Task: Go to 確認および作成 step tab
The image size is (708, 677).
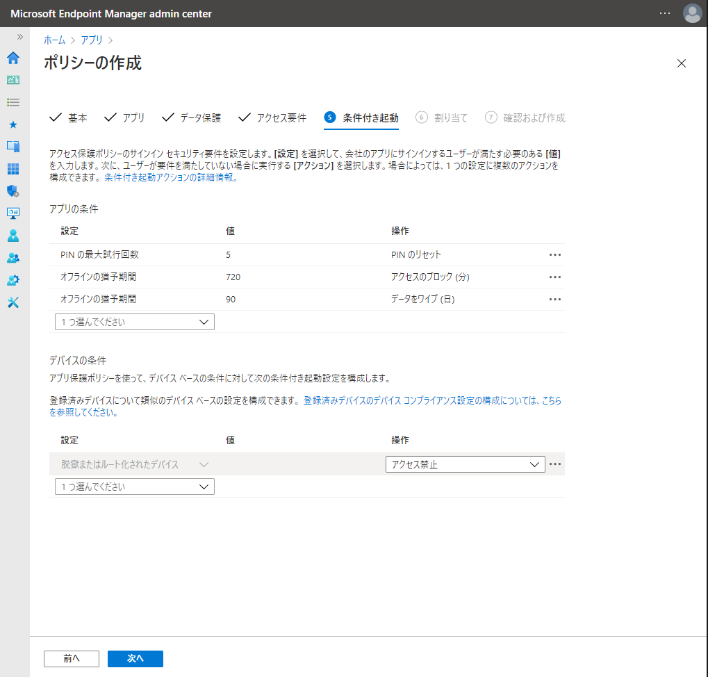Action: coord(525,118)
